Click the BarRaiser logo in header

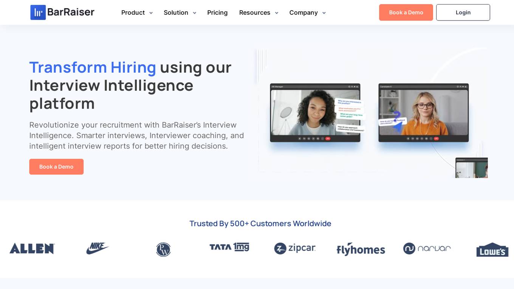(x=62, y=12)
